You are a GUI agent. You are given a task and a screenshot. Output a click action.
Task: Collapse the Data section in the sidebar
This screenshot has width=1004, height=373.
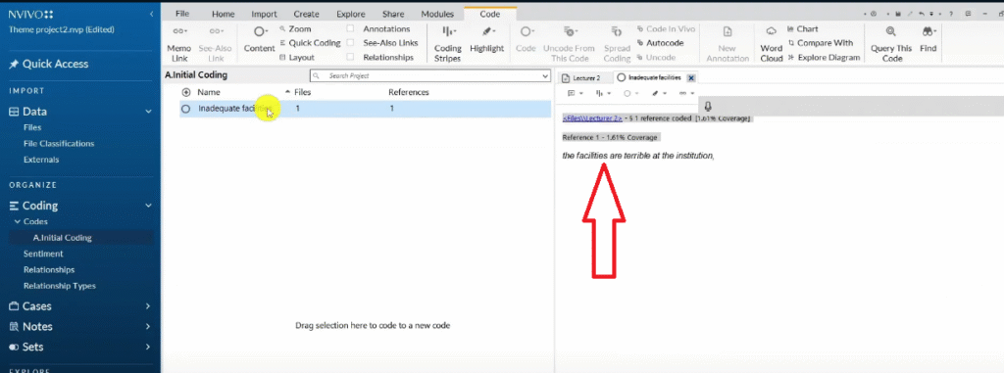tap(149, 112)
